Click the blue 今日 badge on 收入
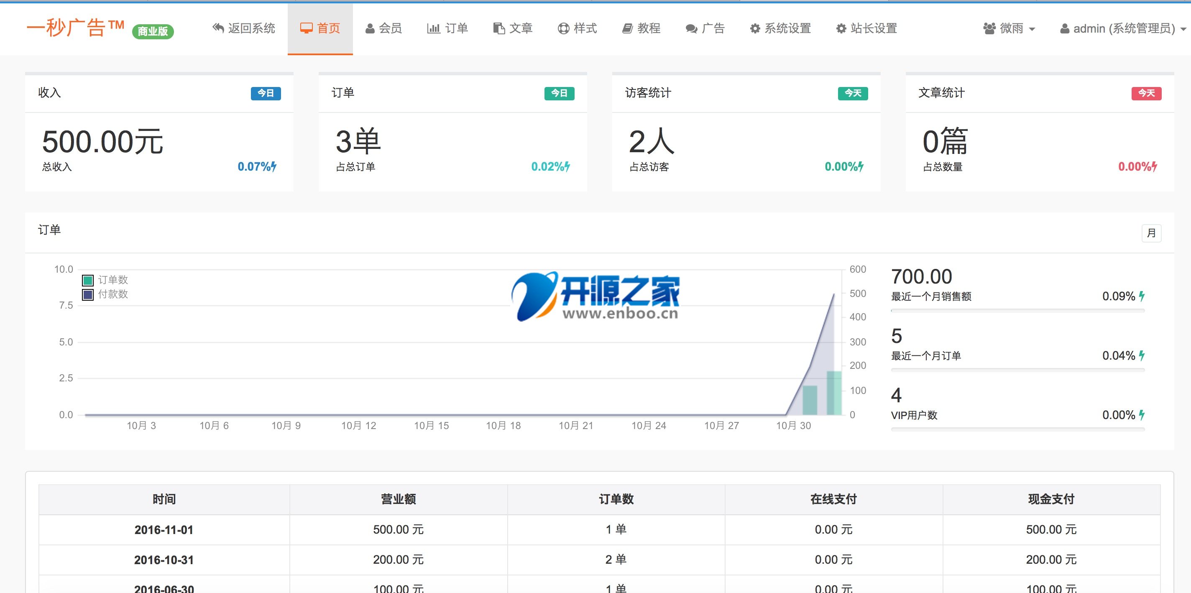 click(266, 93)
